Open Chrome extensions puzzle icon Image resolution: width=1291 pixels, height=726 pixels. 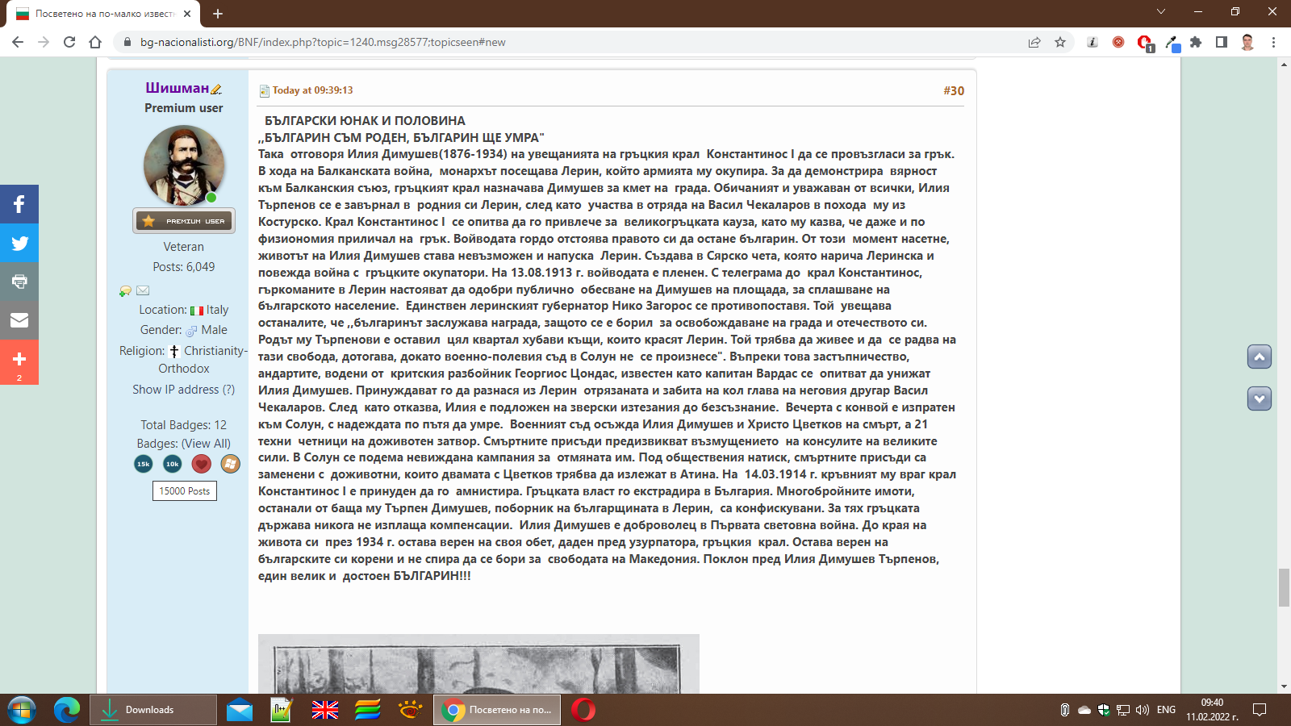click(1196, 42)
